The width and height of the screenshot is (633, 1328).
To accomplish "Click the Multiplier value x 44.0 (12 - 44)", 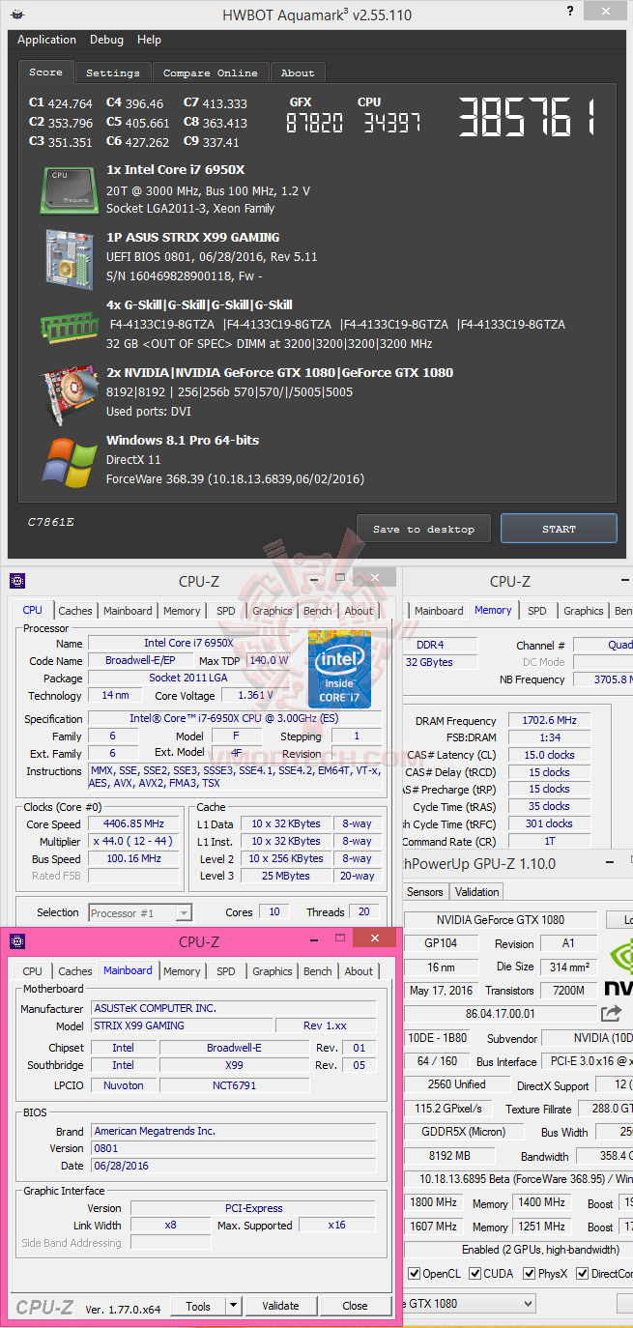I will [133, 842].
